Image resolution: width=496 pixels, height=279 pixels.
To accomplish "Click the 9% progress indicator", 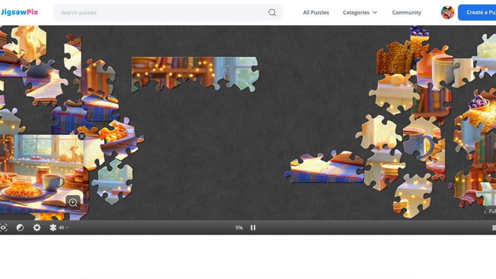I will [x=239, y=228].
